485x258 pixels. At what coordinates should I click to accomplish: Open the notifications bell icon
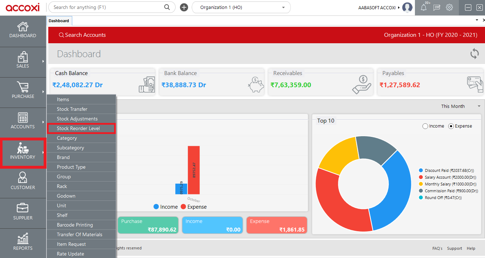tap(423, 7)
